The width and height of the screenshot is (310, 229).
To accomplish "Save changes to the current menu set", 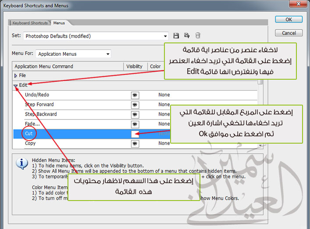I will click(176, 36).
